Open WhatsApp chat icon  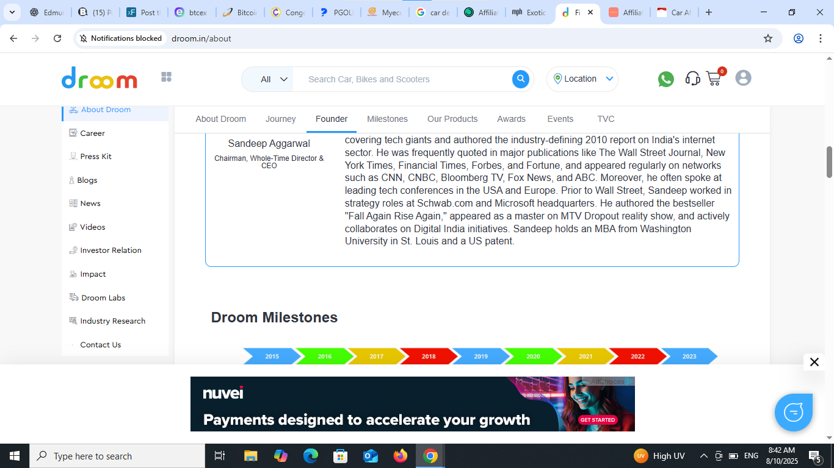click(x=666, y=79)
